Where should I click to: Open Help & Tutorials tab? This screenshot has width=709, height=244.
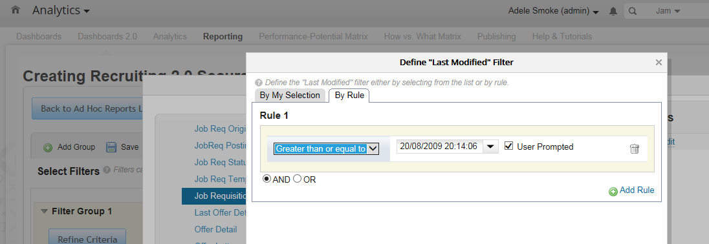pyautogui.click(x=562, y=37)
